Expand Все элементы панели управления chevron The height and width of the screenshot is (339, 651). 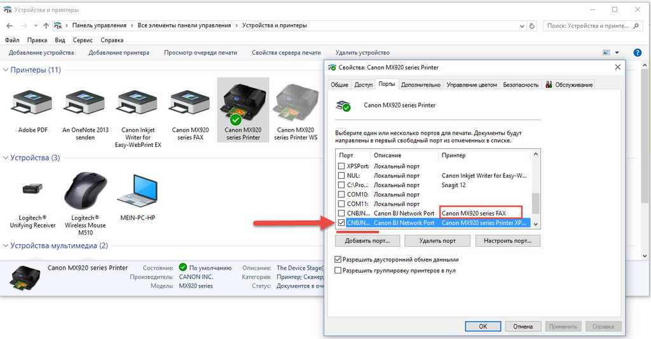[x=236, y=25]
